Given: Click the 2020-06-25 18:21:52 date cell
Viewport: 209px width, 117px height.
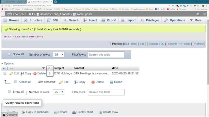Looking at the screenshot, I should (x=125, y=73).
